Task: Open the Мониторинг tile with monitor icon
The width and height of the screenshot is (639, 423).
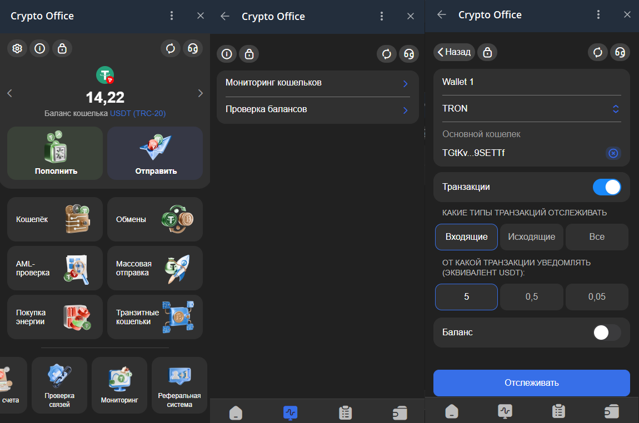Action: tap(119, 385)
